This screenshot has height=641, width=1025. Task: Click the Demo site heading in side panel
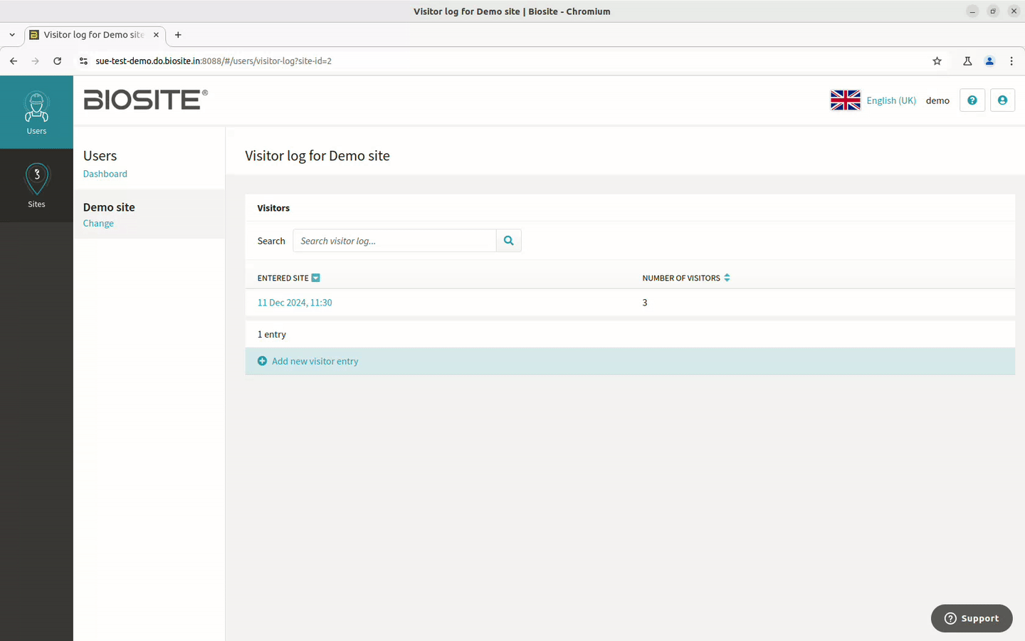(109, 207)
